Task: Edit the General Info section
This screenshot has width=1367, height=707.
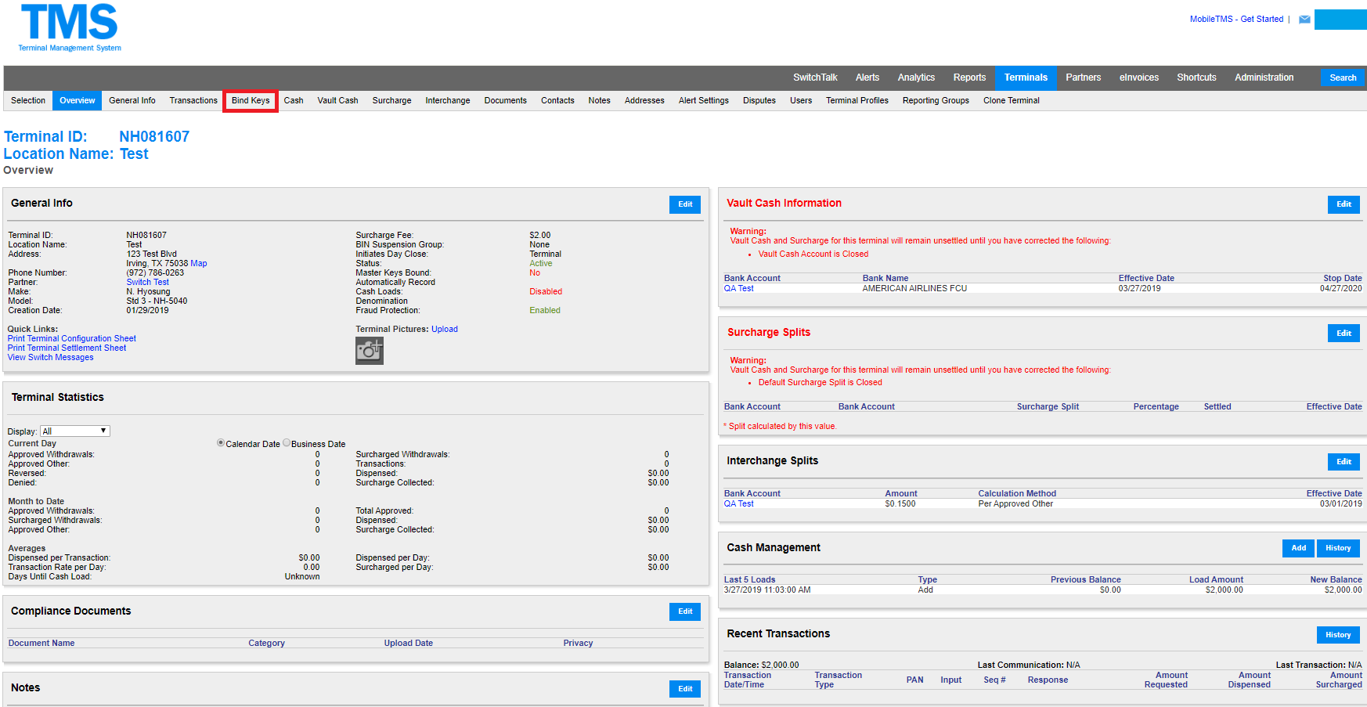Action: pos(685,204)
